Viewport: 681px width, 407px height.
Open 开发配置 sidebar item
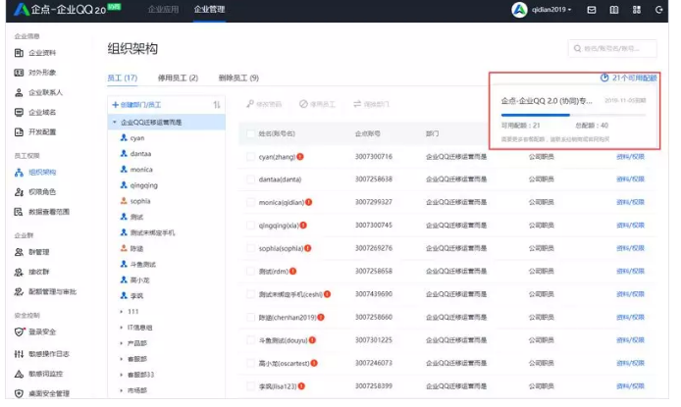[x=35, y=131]
